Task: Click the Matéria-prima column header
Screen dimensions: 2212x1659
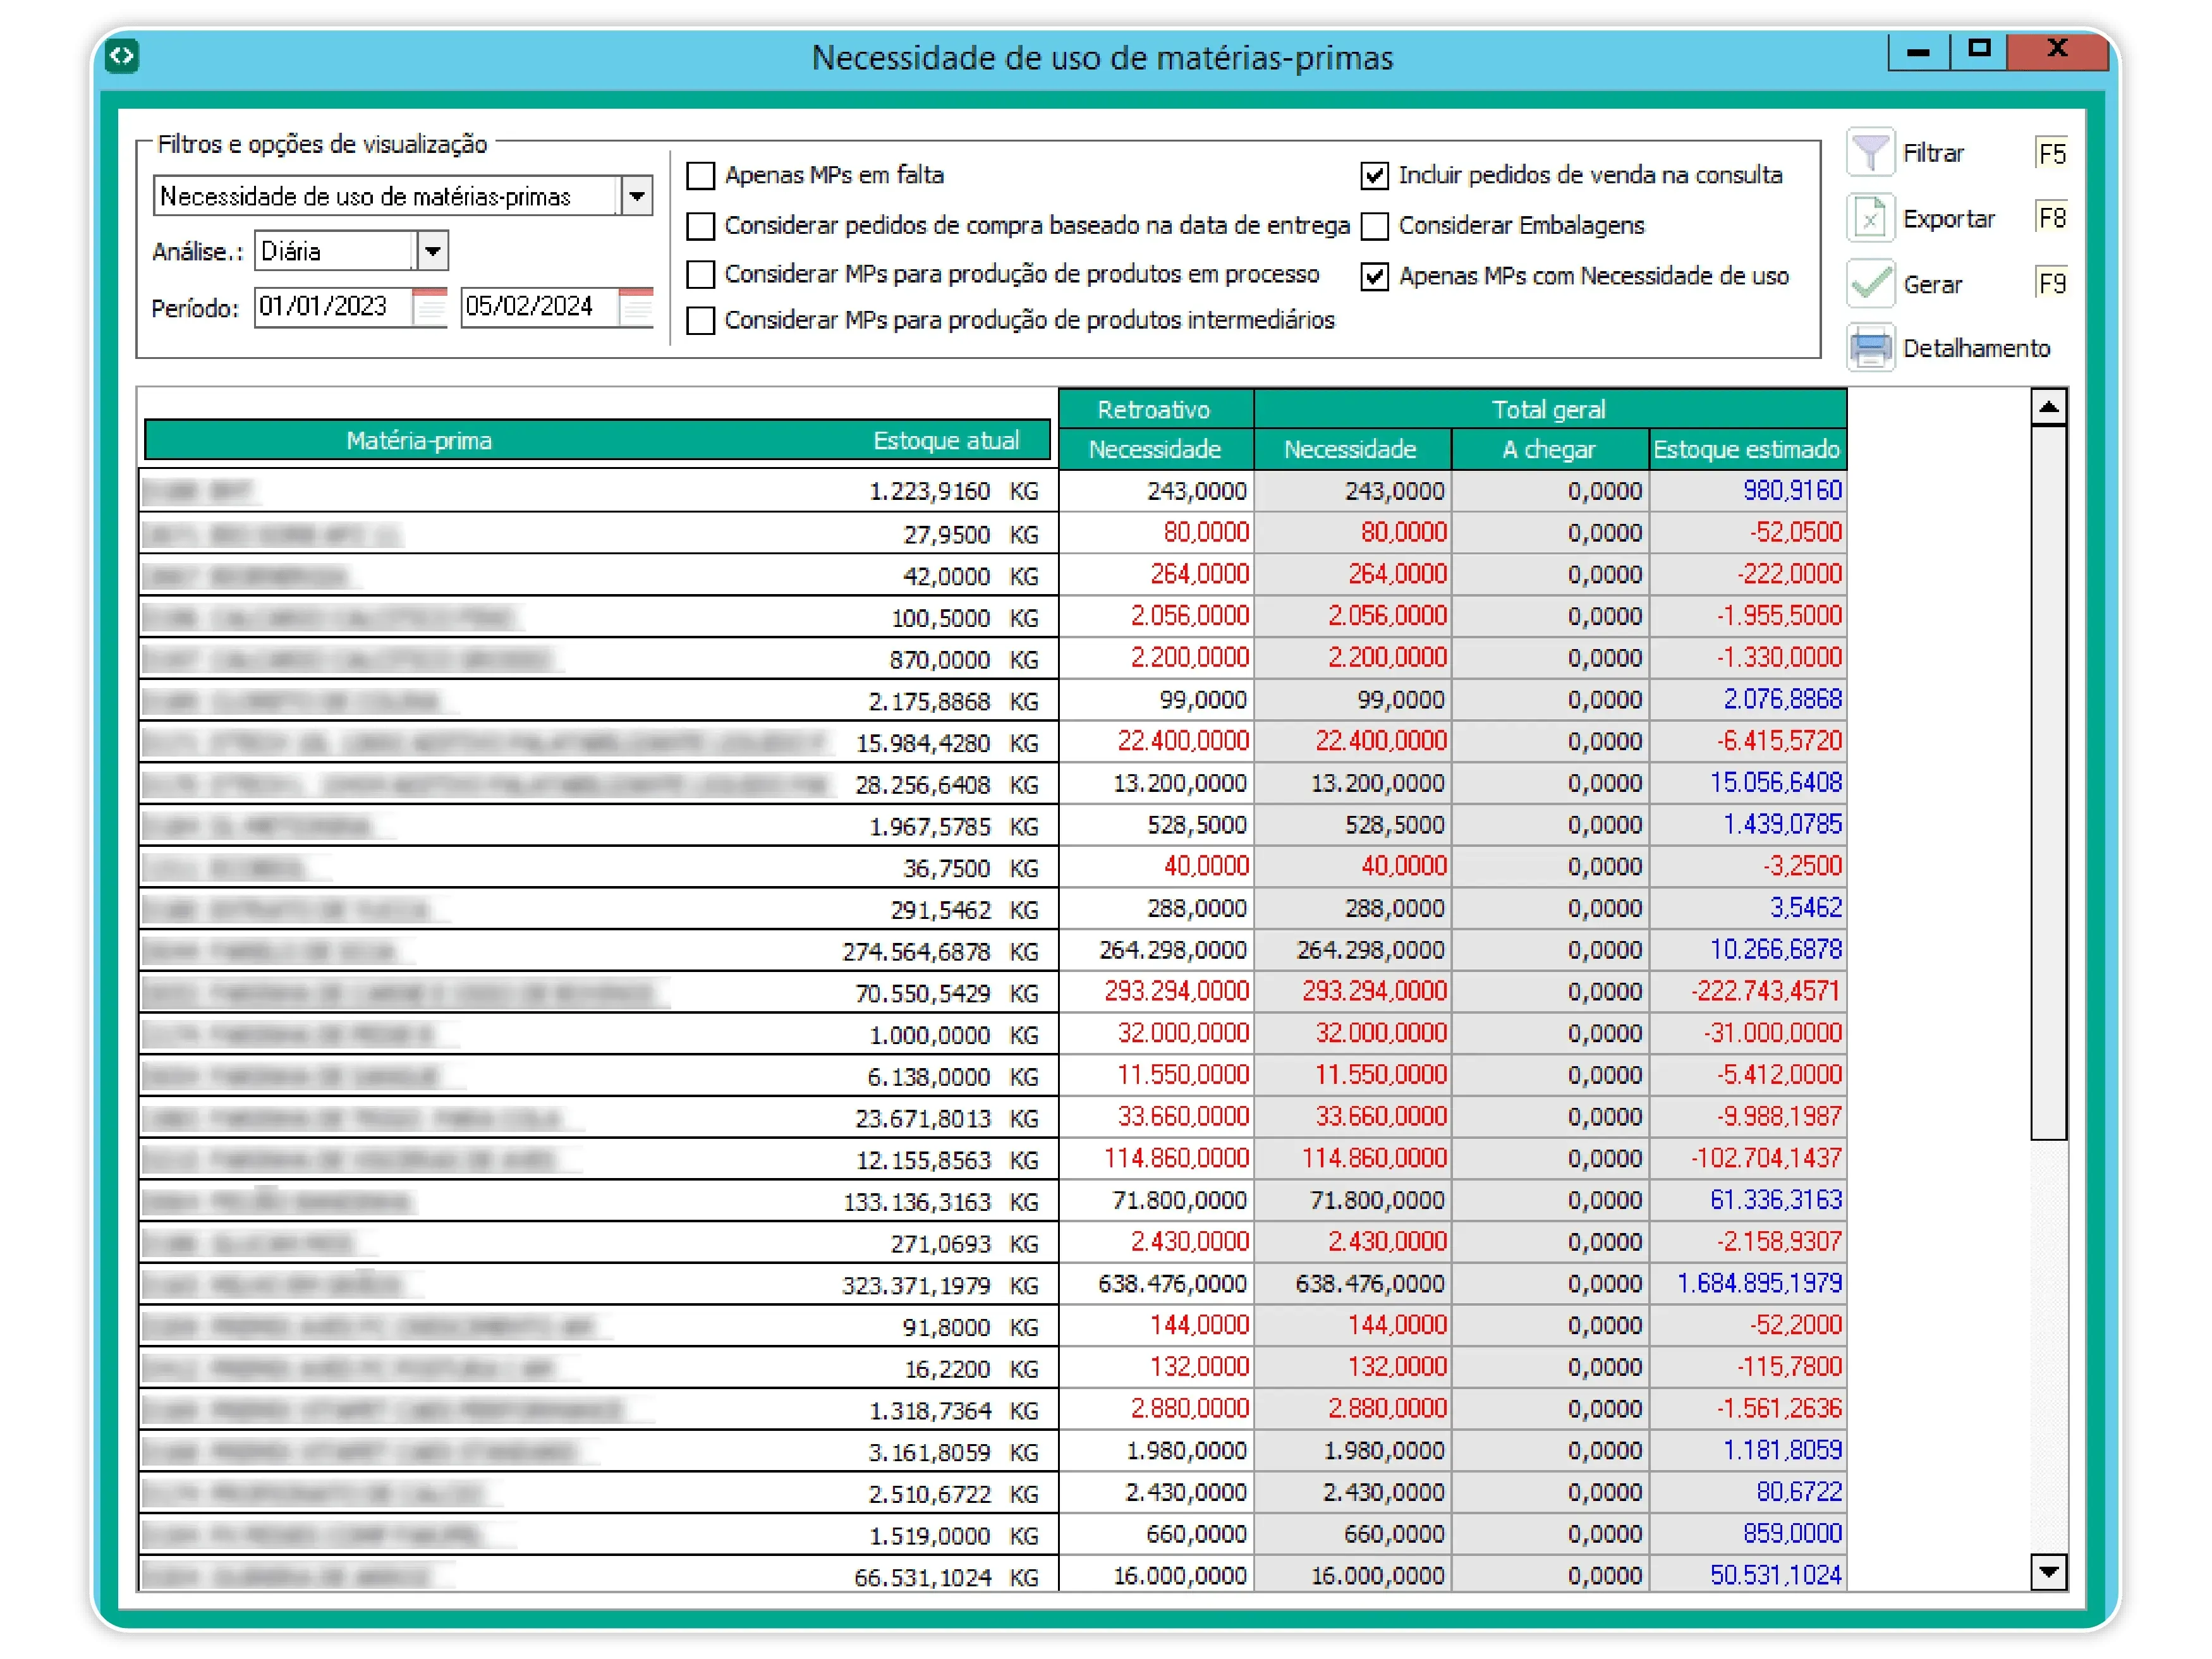Action: click(419, 441)
